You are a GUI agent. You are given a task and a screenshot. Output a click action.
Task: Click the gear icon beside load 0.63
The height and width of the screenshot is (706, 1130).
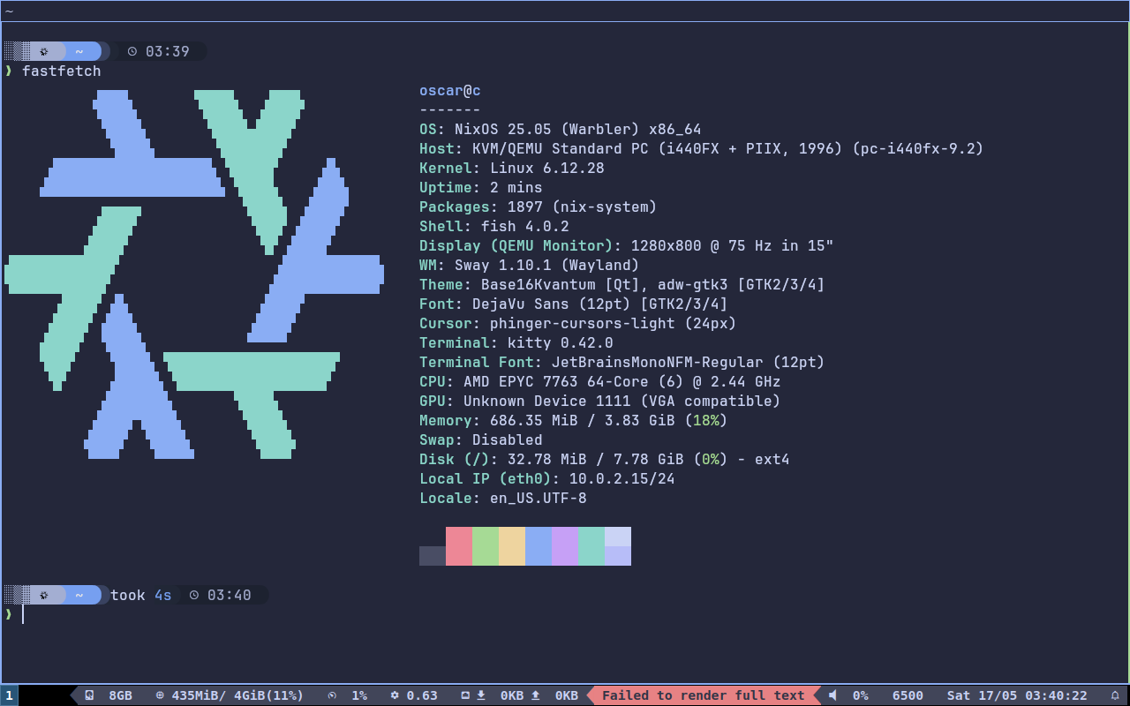[x=395, y=695]
